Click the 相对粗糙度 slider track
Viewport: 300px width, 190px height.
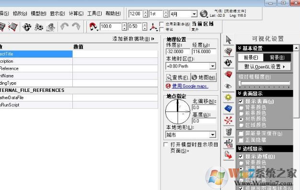tap(265, 83)
